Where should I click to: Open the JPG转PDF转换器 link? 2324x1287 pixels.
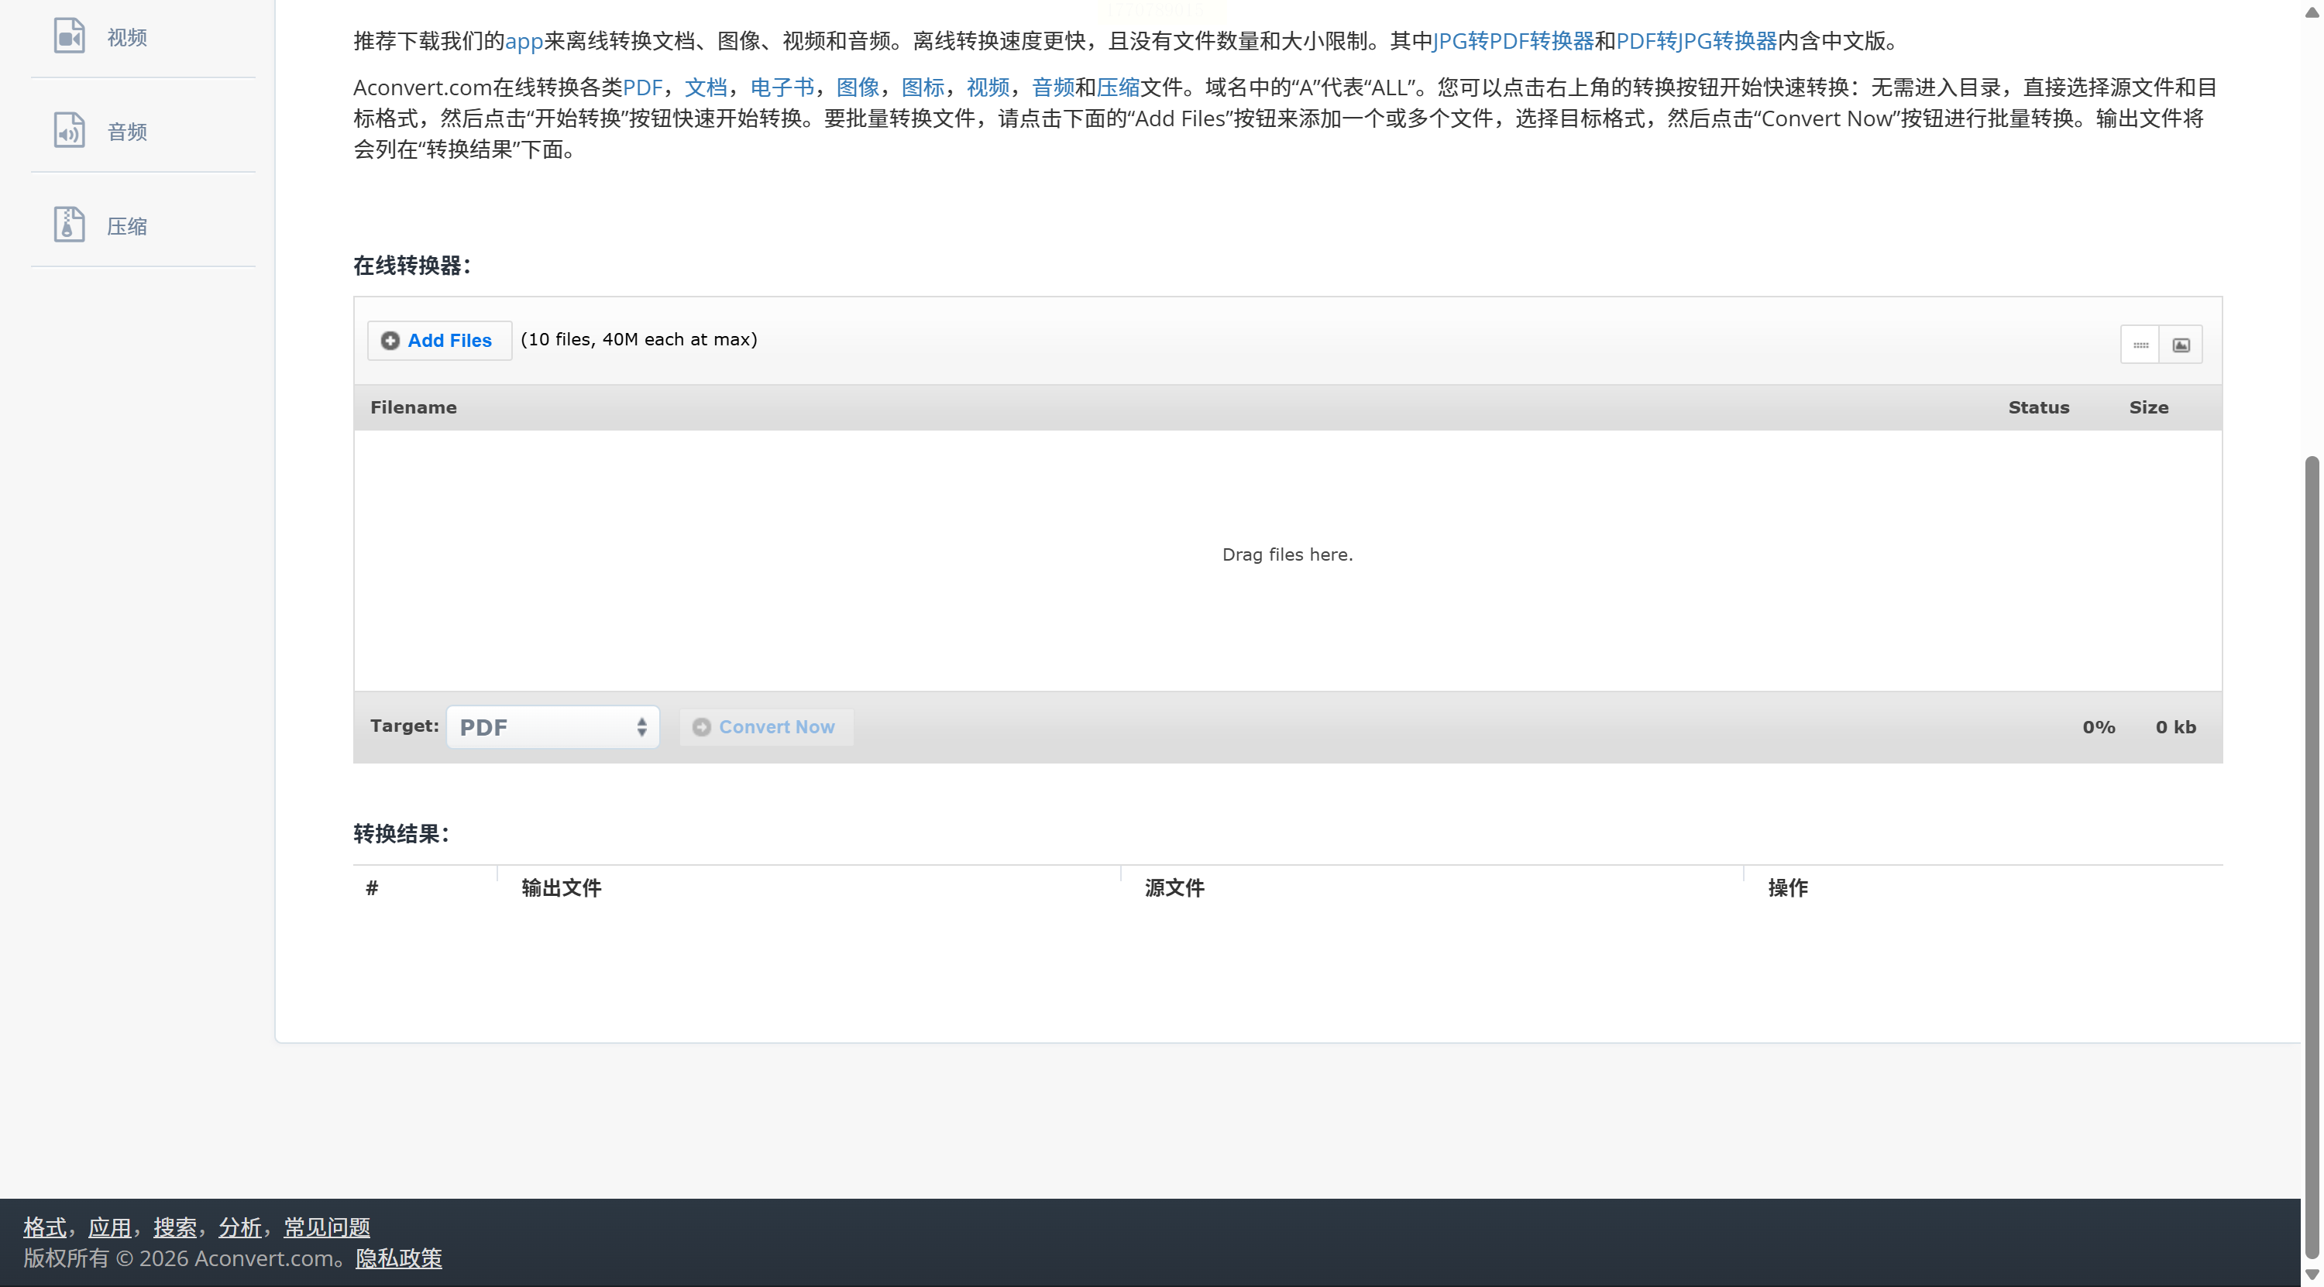(x=1513, y=40)
